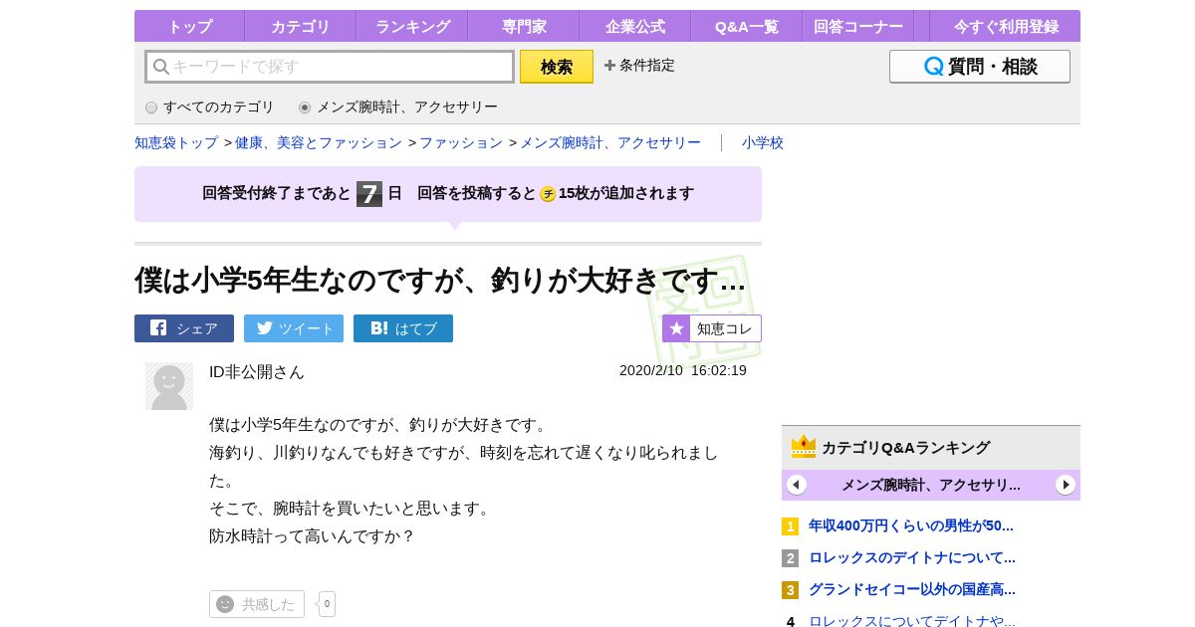The image size is (1195, 627).
Task: Select the すべてのカテゴリ radio button
Action: pos(151,107)
